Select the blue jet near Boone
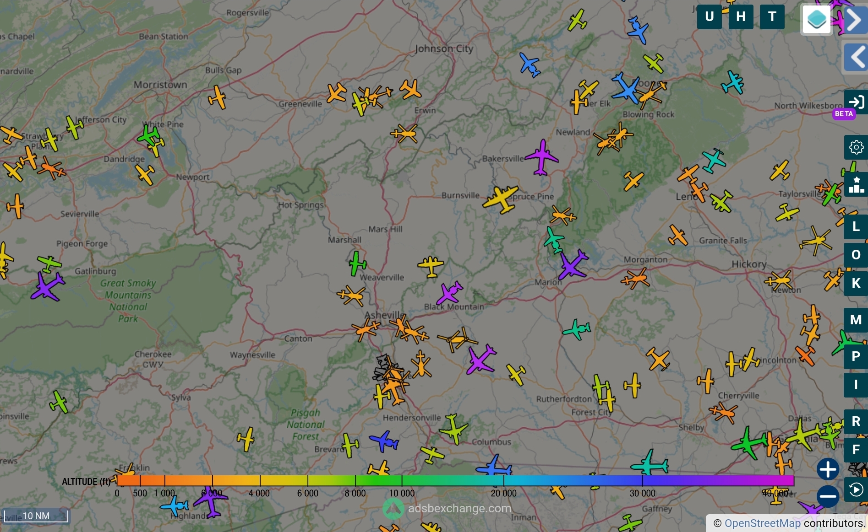The height and width of the screenshot is (532, 868). point(626,88)
